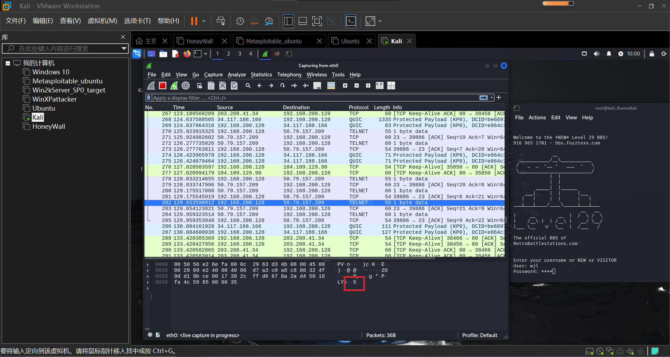
Task: Toggle the VMware thumbnail bar
Action: (x=303, y=21)
